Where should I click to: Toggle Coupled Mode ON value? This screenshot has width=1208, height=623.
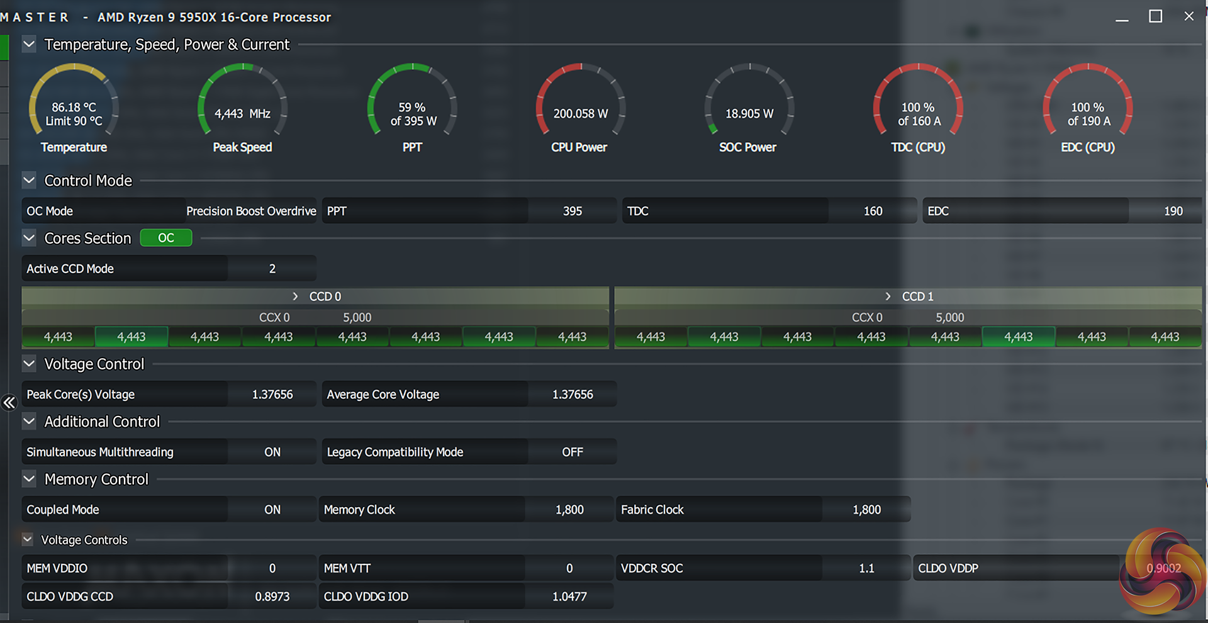pyautogui.click(x=272, y=510)
